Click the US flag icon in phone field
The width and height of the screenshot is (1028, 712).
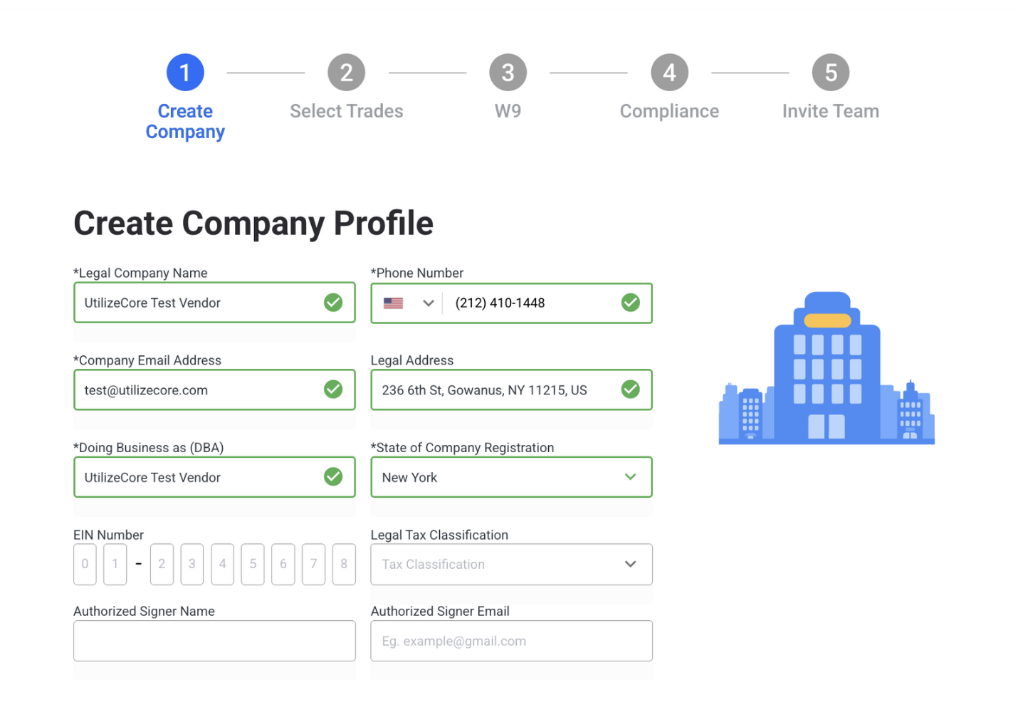click(394, 303)
